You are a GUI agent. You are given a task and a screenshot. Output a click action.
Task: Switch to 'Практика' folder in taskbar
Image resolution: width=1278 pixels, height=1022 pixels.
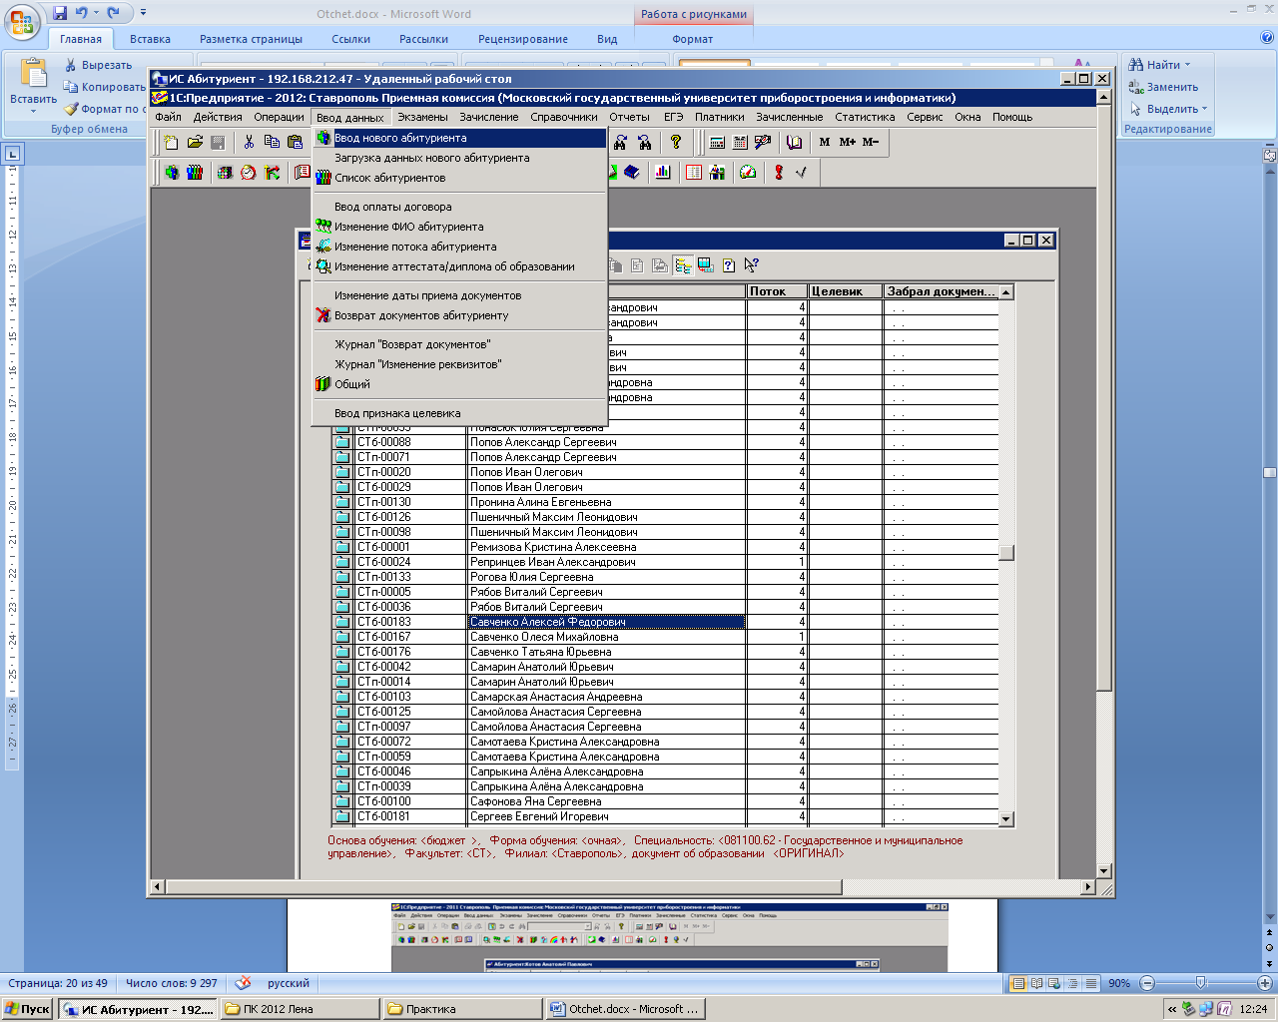(x=463, y=1009)
